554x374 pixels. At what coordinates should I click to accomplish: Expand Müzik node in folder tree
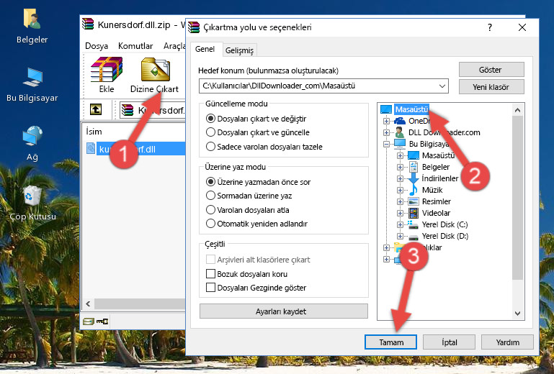(x=400, y=190)
